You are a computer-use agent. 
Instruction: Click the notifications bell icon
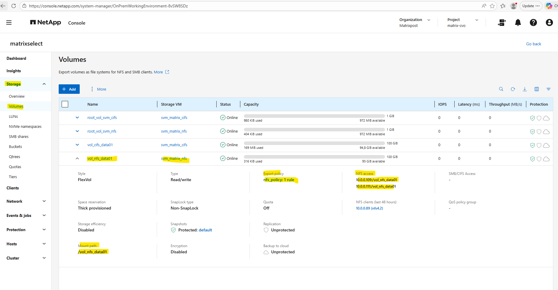point(518,22)
